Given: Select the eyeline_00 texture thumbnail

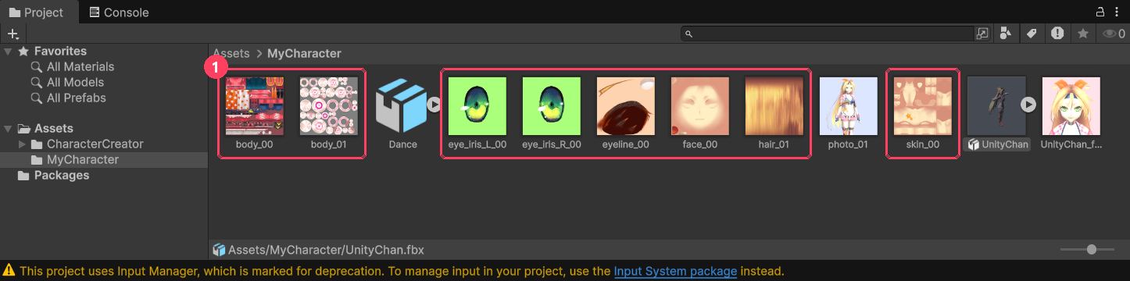Looking at the screenshot, I should tap(625, 106).
